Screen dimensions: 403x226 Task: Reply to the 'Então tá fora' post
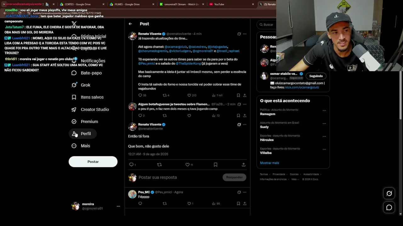131,164
